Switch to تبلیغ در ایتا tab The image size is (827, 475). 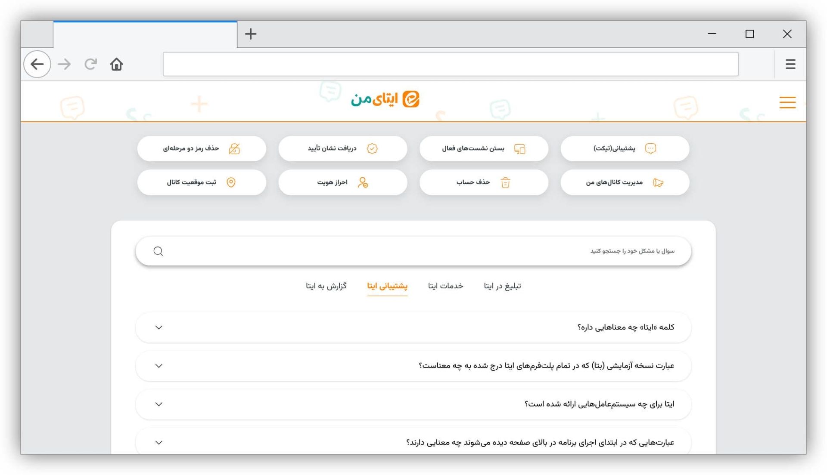[502, 286]
